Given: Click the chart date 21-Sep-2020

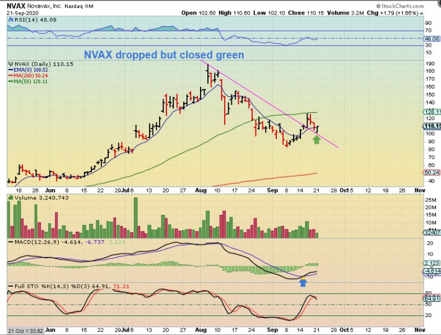Looking at the screenshot, I should (22, 13).
